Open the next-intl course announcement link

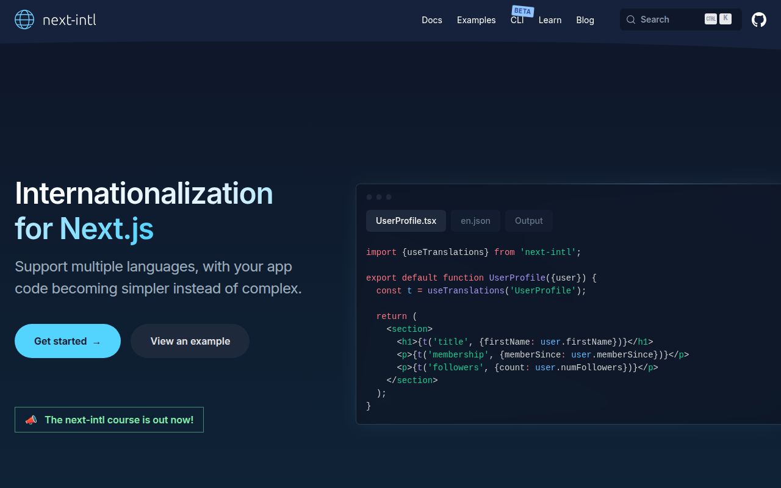[109, 420]
